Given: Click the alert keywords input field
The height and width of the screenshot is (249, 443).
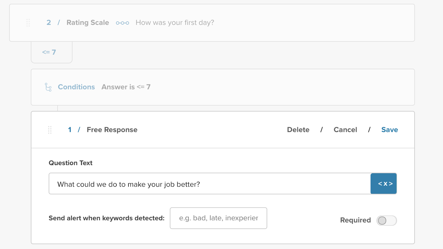Looking at the screenshot, I should point(218,218).
